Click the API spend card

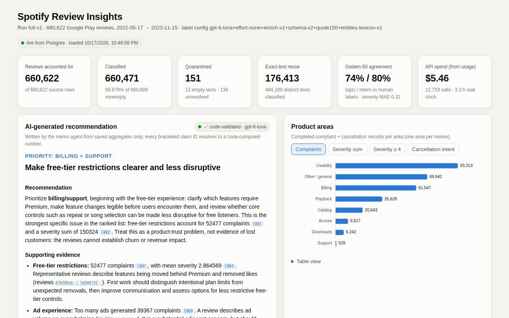click(455, 82)
